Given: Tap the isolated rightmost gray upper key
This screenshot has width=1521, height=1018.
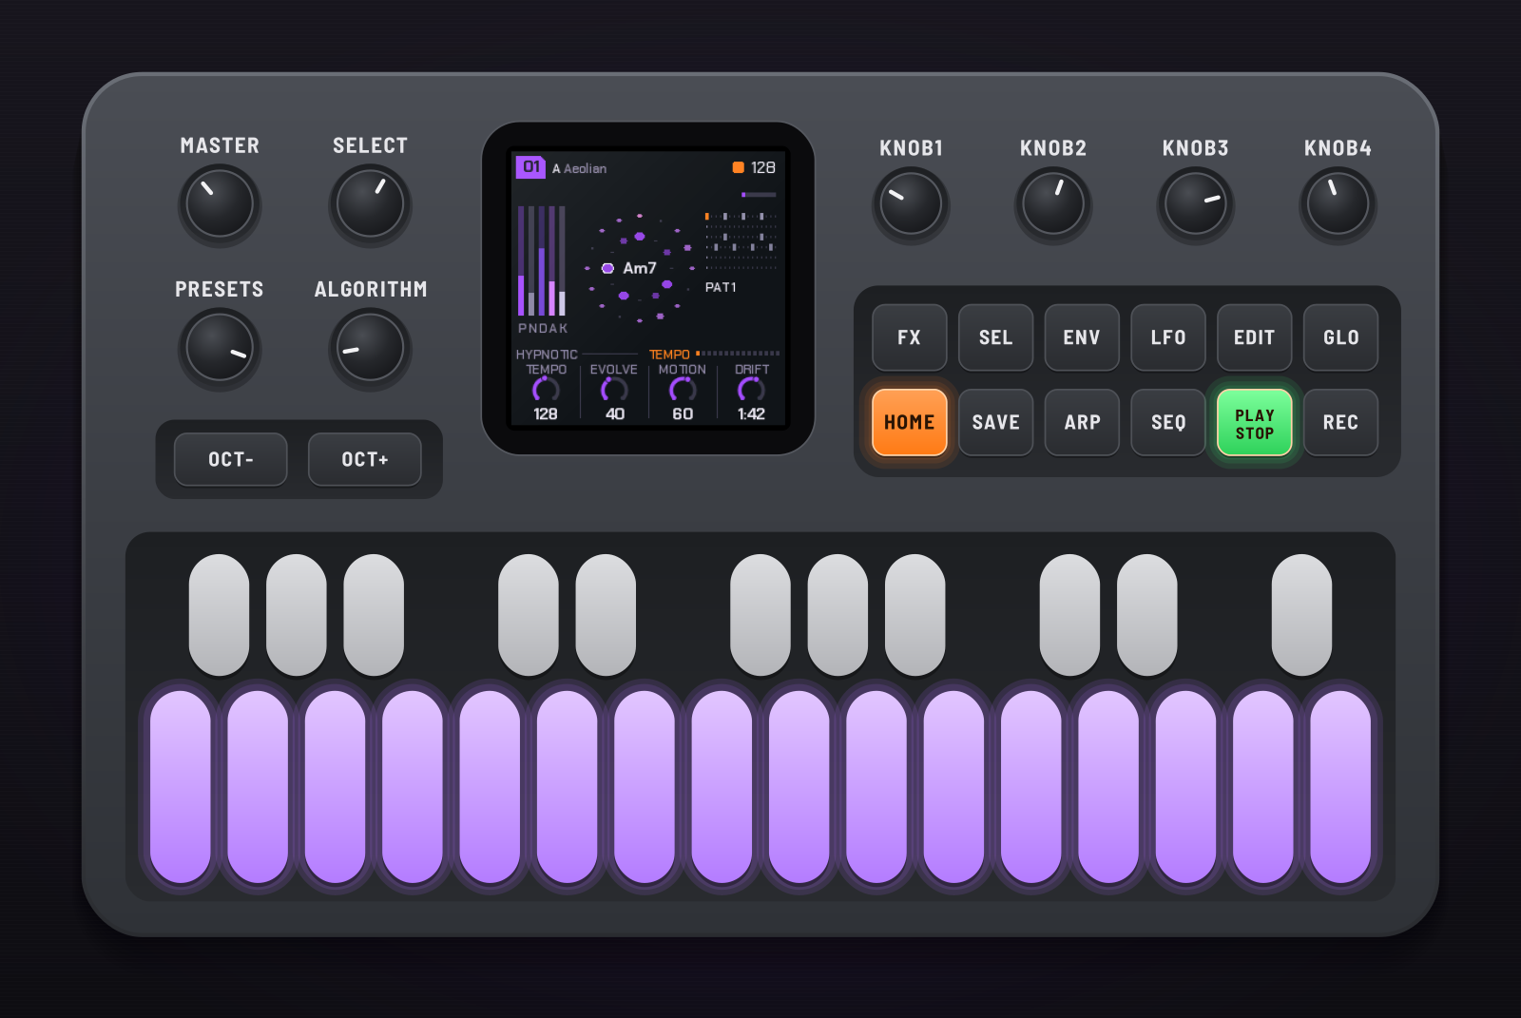Looking at the screenshot, I should [x=1301, y=615].
